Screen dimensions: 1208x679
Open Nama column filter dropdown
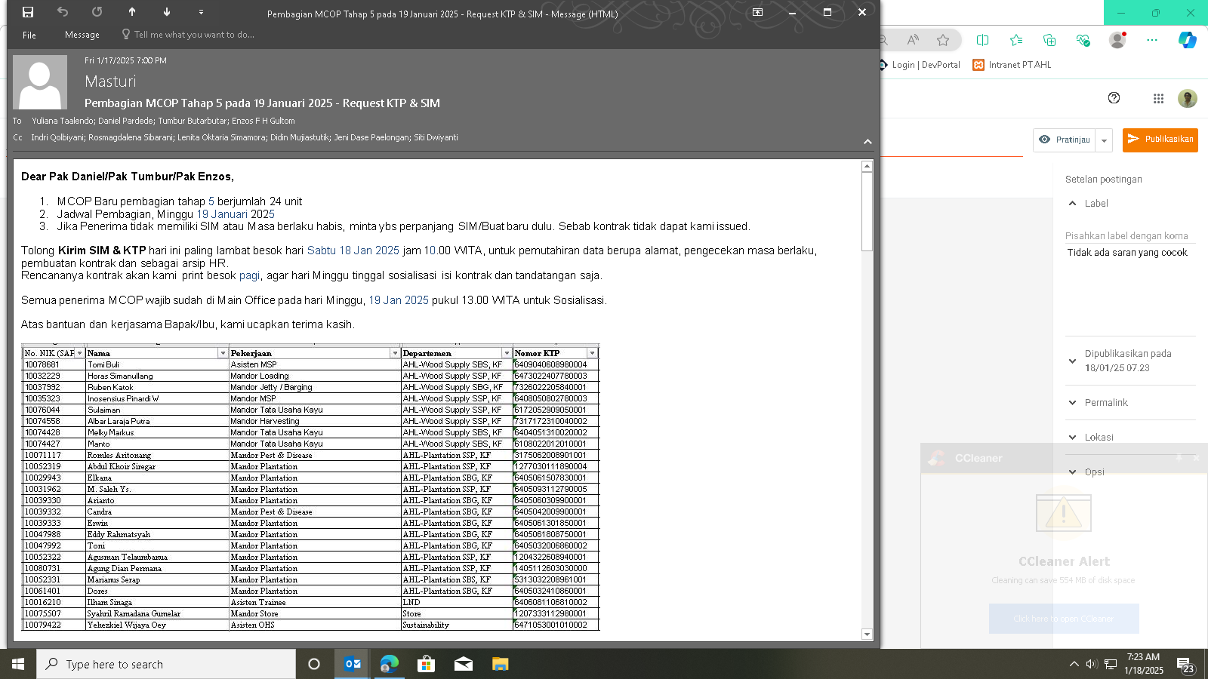[223, 353]
